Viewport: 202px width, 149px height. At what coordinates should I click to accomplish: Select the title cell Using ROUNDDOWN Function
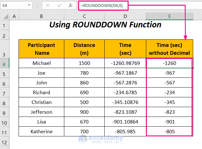(x=105, y=25)
